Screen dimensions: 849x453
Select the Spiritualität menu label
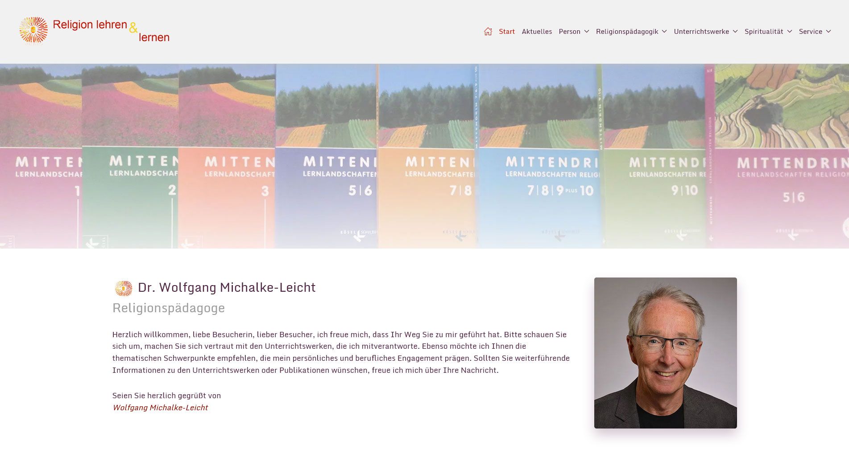(x=763, y=32)
